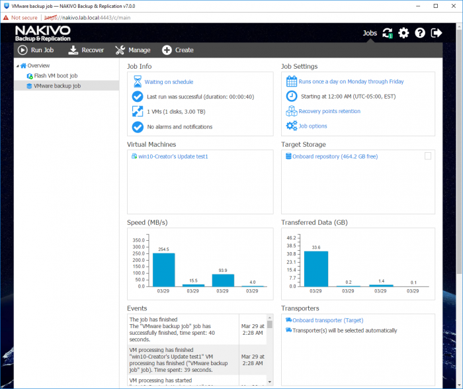463x389 pixels.
Task: Click the Onboard repository database icon
Action: (x=288, y=156)
